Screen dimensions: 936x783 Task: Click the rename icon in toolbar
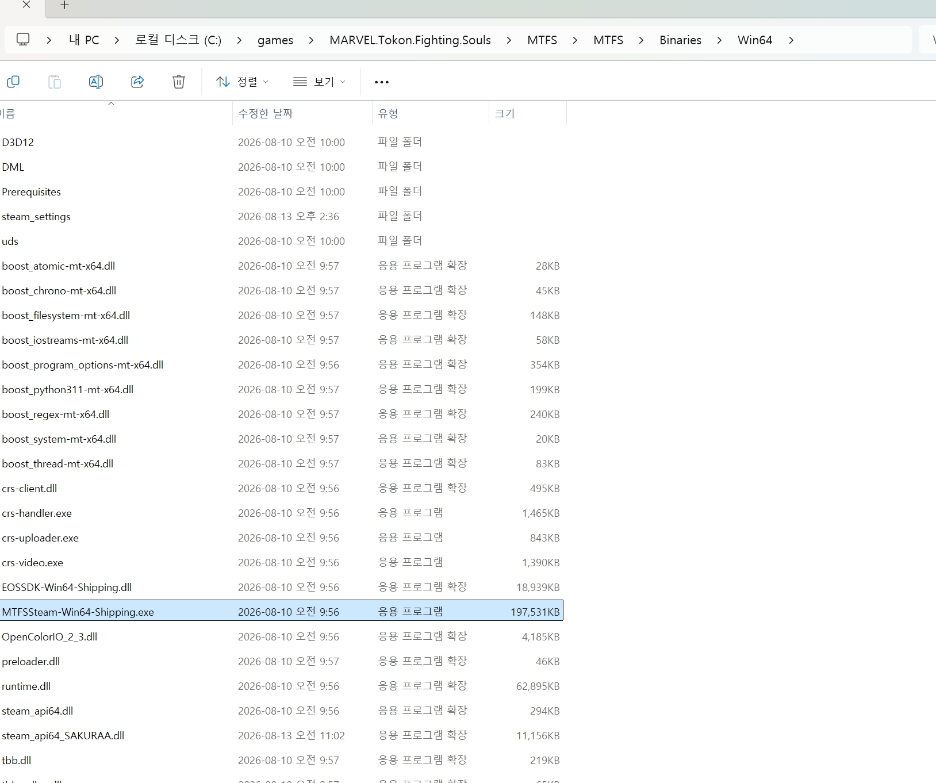(96, 82)
